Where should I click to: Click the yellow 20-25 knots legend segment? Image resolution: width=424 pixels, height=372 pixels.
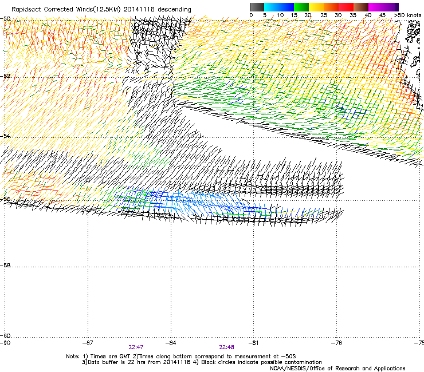[x=316, y=7]
